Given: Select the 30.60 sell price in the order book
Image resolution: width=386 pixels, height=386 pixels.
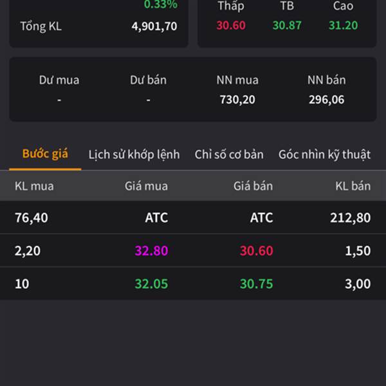Looking at the screenshot, I should click(x=257, y=251).
